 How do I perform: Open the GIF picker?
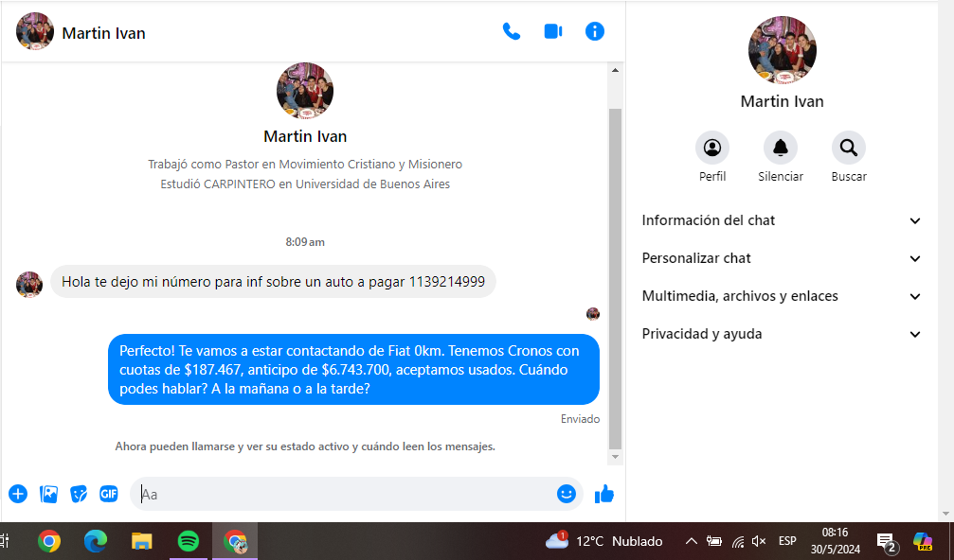(109, 494)
